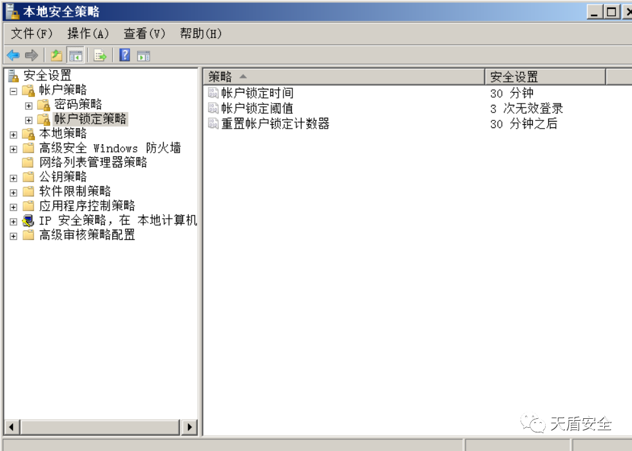Click the Back arrow toolbar icon
The image size is (632, 451).
coord(13,55)
